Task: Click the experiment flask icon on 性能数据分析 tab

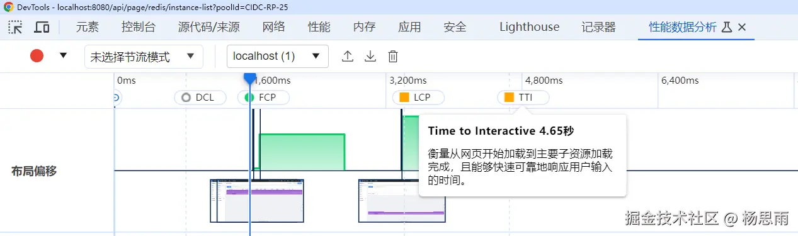Action: (x=726, y=27)
